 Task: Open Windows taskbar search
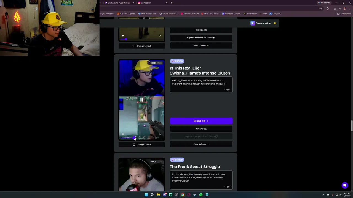point(152,195)
